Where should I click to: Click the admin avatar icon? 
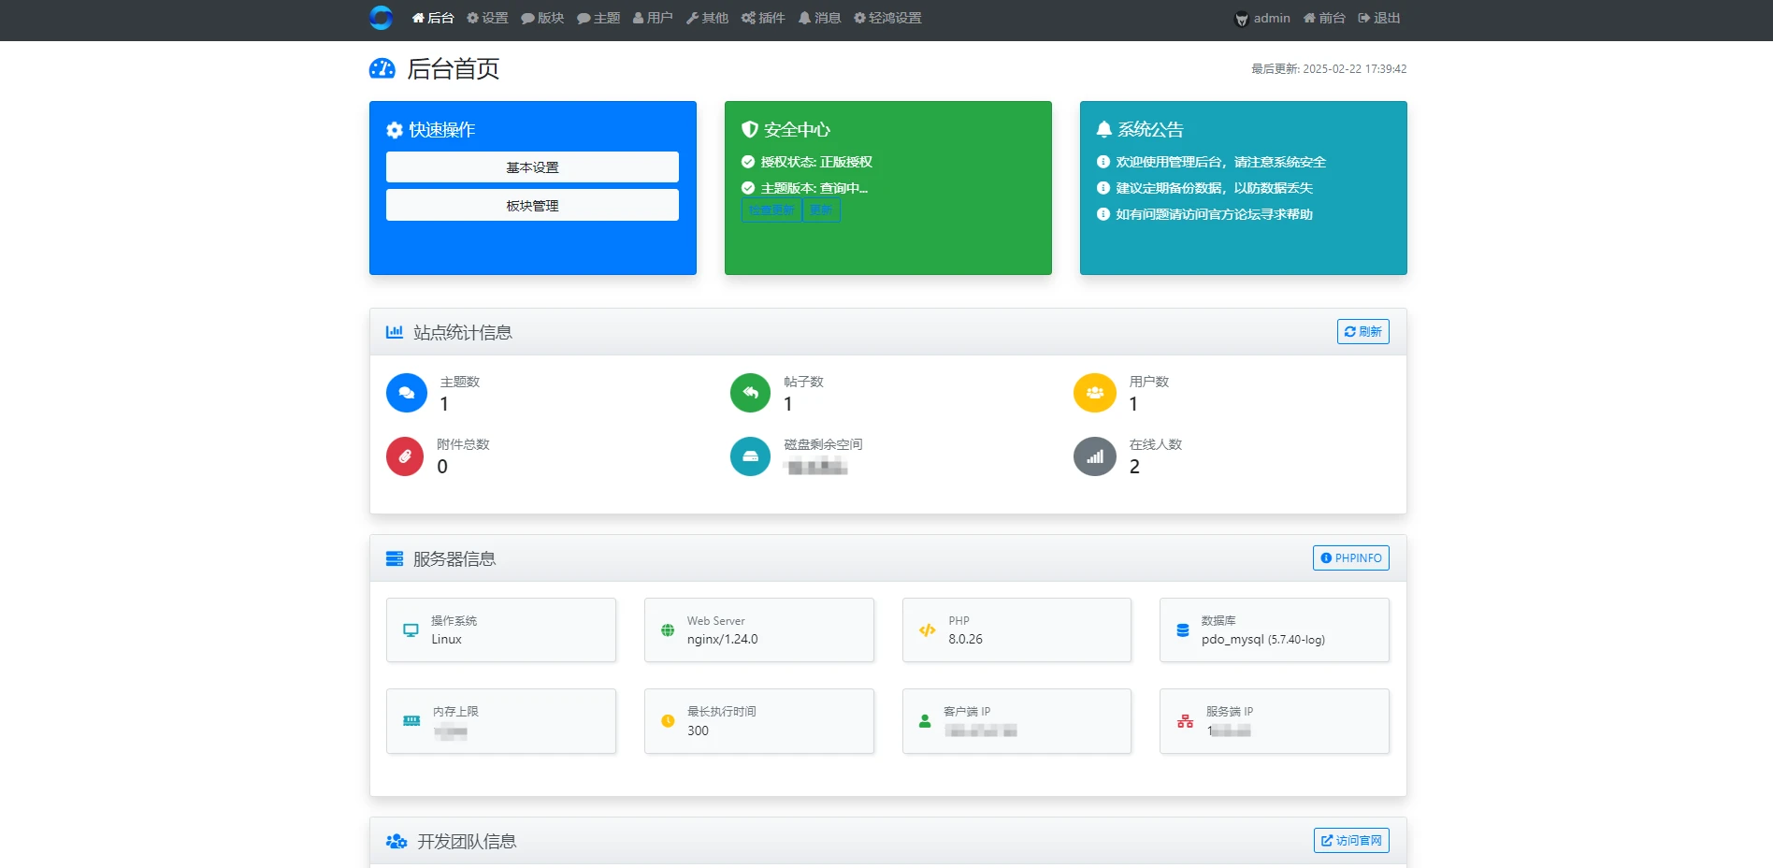pyautogui.click(x=1242, y=19)
